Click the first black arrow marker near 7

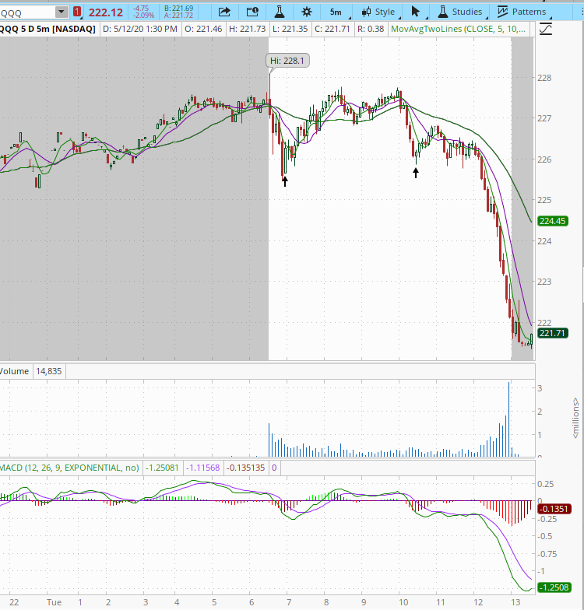tap(285, 181)
